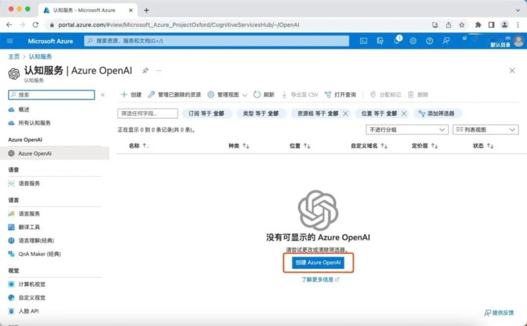Open the Chrome profile icon
The width and height of the screenshot is (527, 326).
click(505, 25)
